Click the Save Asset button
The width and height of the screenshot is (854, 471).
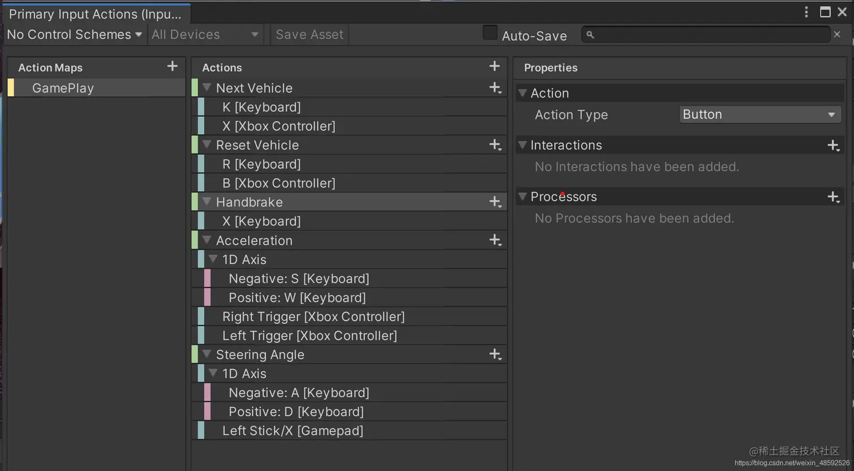click(310, 34)
